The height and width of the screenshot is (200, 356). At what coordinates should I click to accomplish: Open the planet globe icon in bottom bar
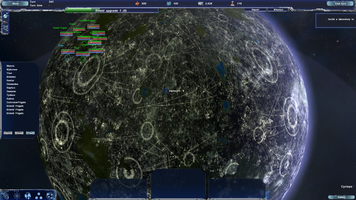(50, 196)
